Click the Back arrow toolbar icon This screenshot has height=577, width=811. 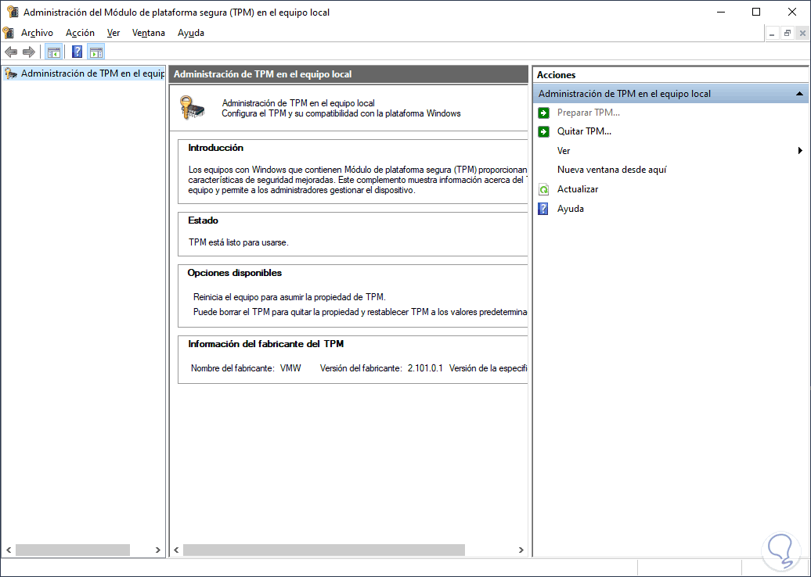point(11,52)
